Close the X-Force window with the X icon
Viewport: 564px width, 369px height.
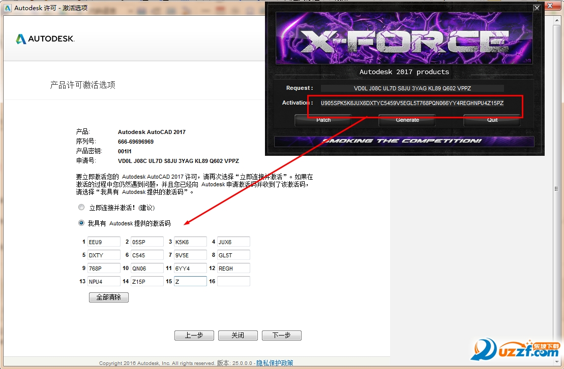537,8
